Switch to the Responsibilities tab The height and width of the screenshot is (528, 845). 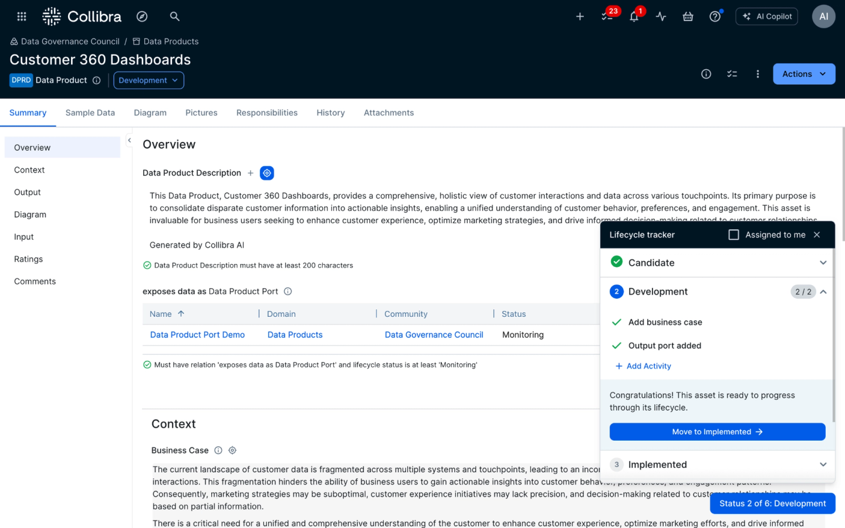(267, 113)
